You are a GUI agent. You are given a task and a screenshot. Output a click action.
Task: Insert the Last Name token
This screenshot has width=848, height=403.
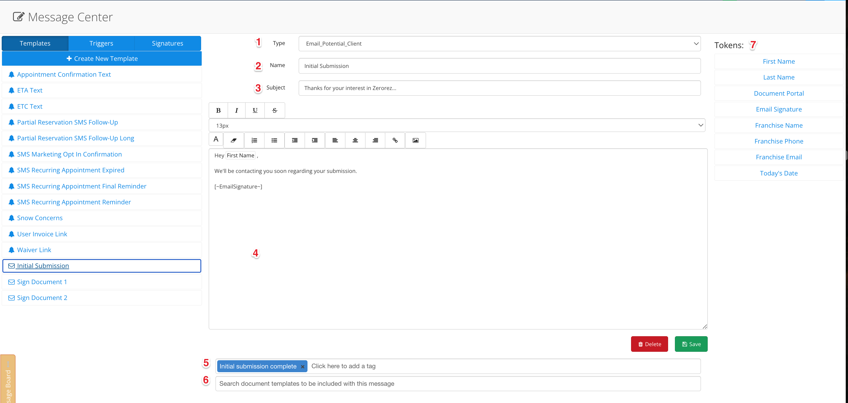point(778,77)
